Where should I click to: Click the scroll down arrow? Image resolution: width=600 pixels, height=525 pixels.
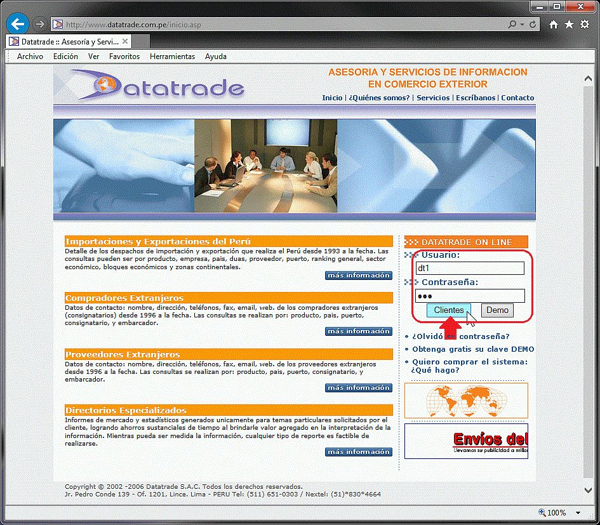point(588,491)
